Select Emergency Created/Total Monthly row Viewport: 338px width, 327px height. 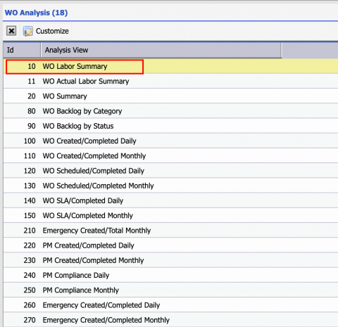coord(170,231)
